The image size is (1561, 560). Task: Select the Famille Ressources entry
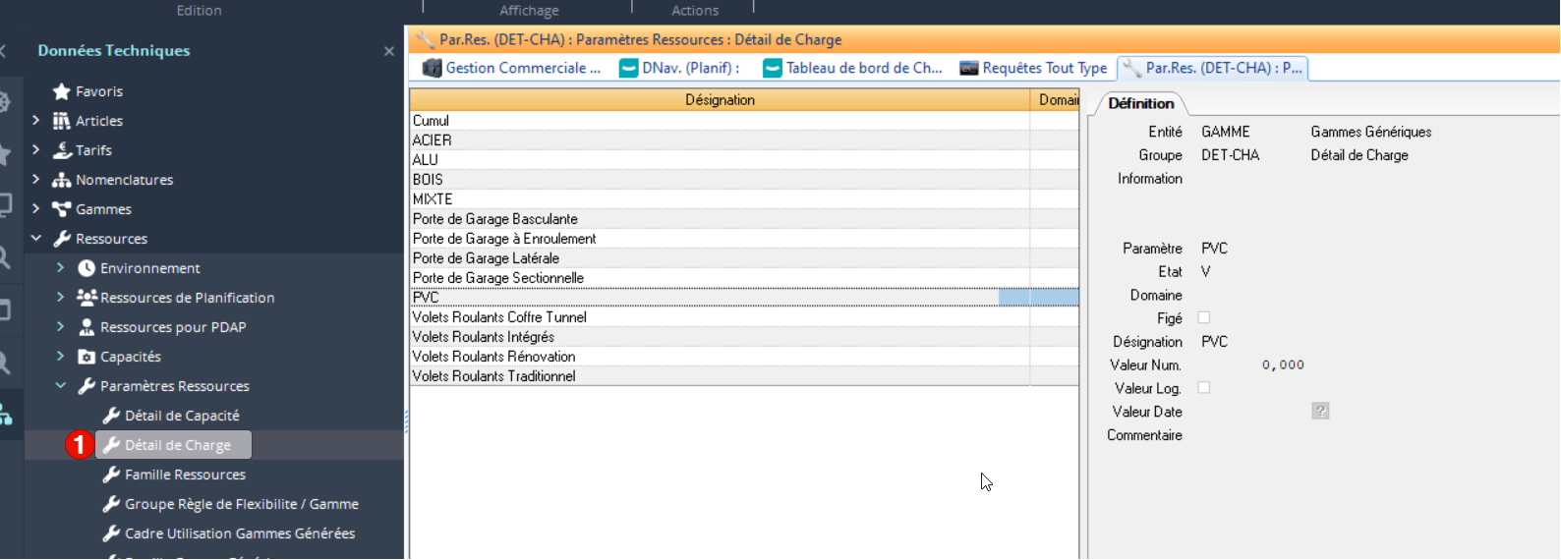(x=185, y=475)
